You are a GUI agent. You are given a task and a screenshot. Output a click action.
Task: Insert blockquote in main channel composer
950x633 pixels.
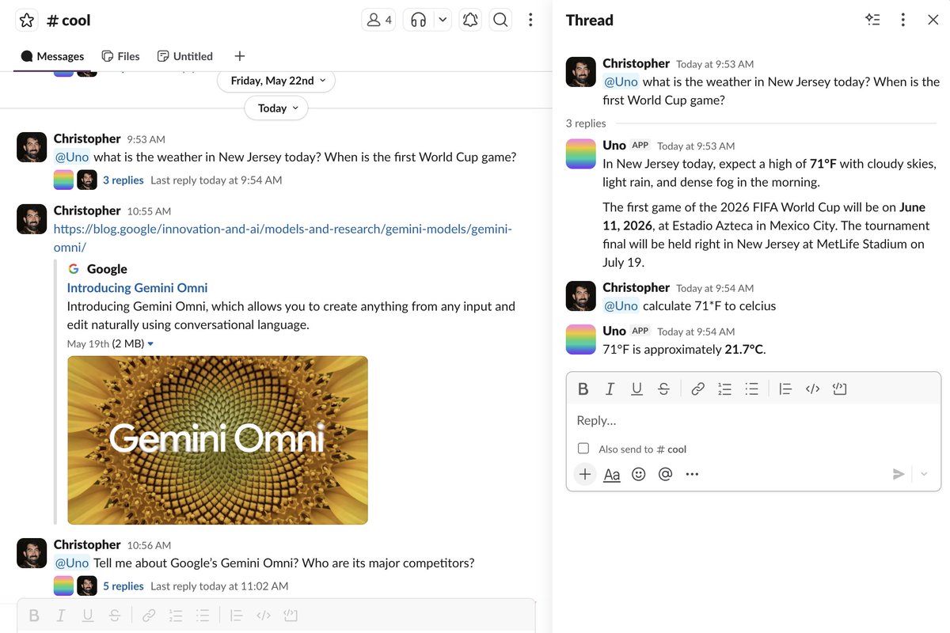pos(237,615)
